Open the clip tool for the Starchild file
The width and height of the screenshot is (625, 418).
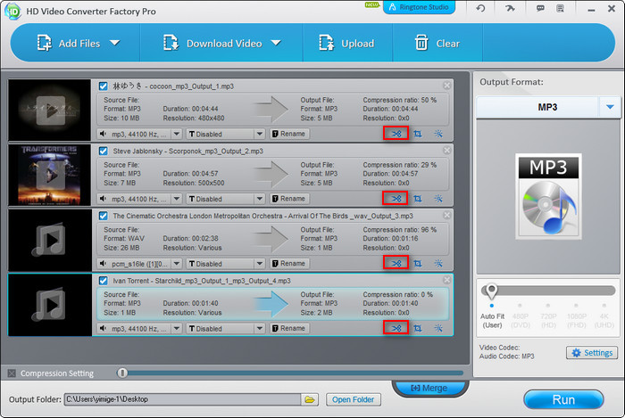coord(396,328)
